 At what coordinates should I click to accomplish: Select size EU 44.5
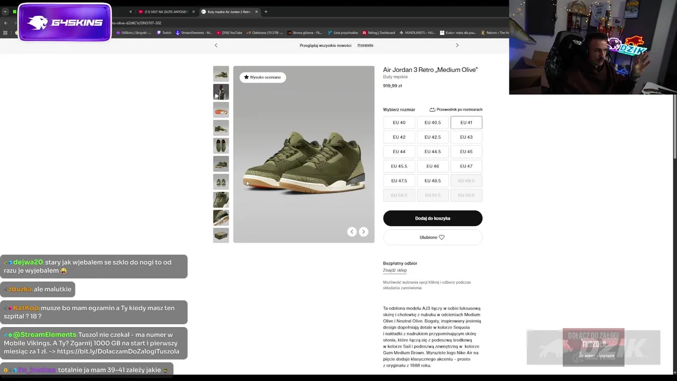(x=433, y=152)
